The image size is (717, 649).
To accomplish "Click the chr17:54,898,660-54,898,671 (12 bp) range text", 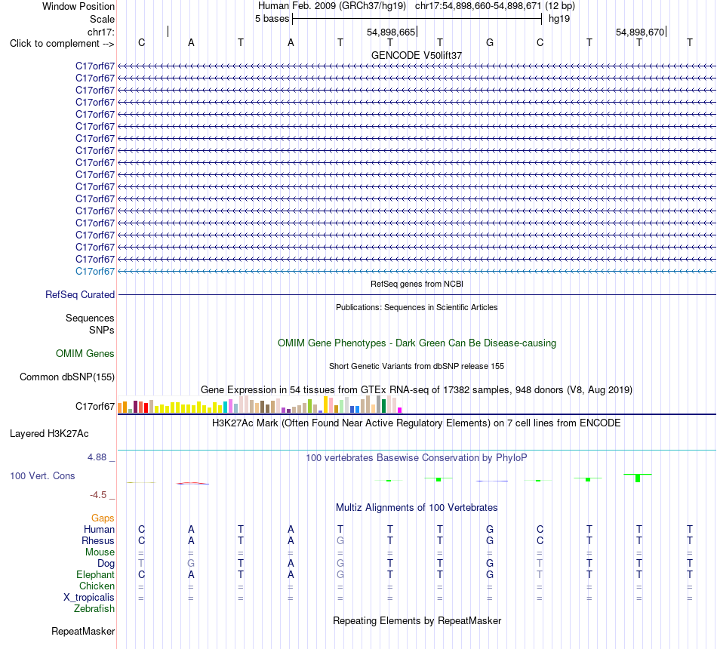I will [495, 6].
